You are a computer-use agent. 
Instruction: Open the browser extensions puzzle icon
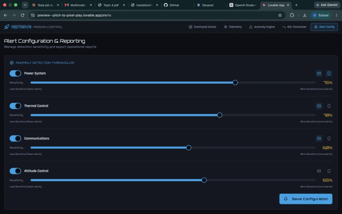292,15
